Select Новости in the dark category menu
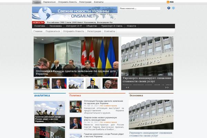The height and width of the screenshot is (138, 207). pyautogui.click(x=131, y=26)
